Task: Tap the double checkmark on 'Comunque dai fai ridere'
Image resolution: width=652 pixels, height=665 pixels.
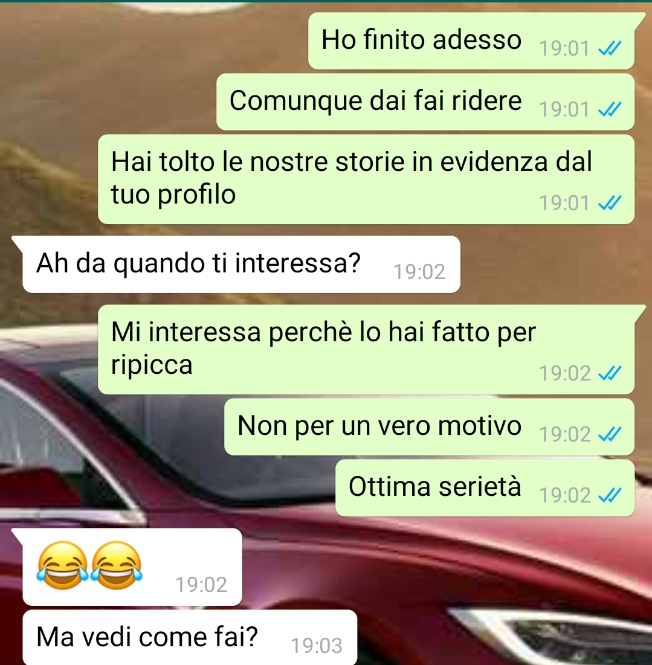Action: point(610,109)
